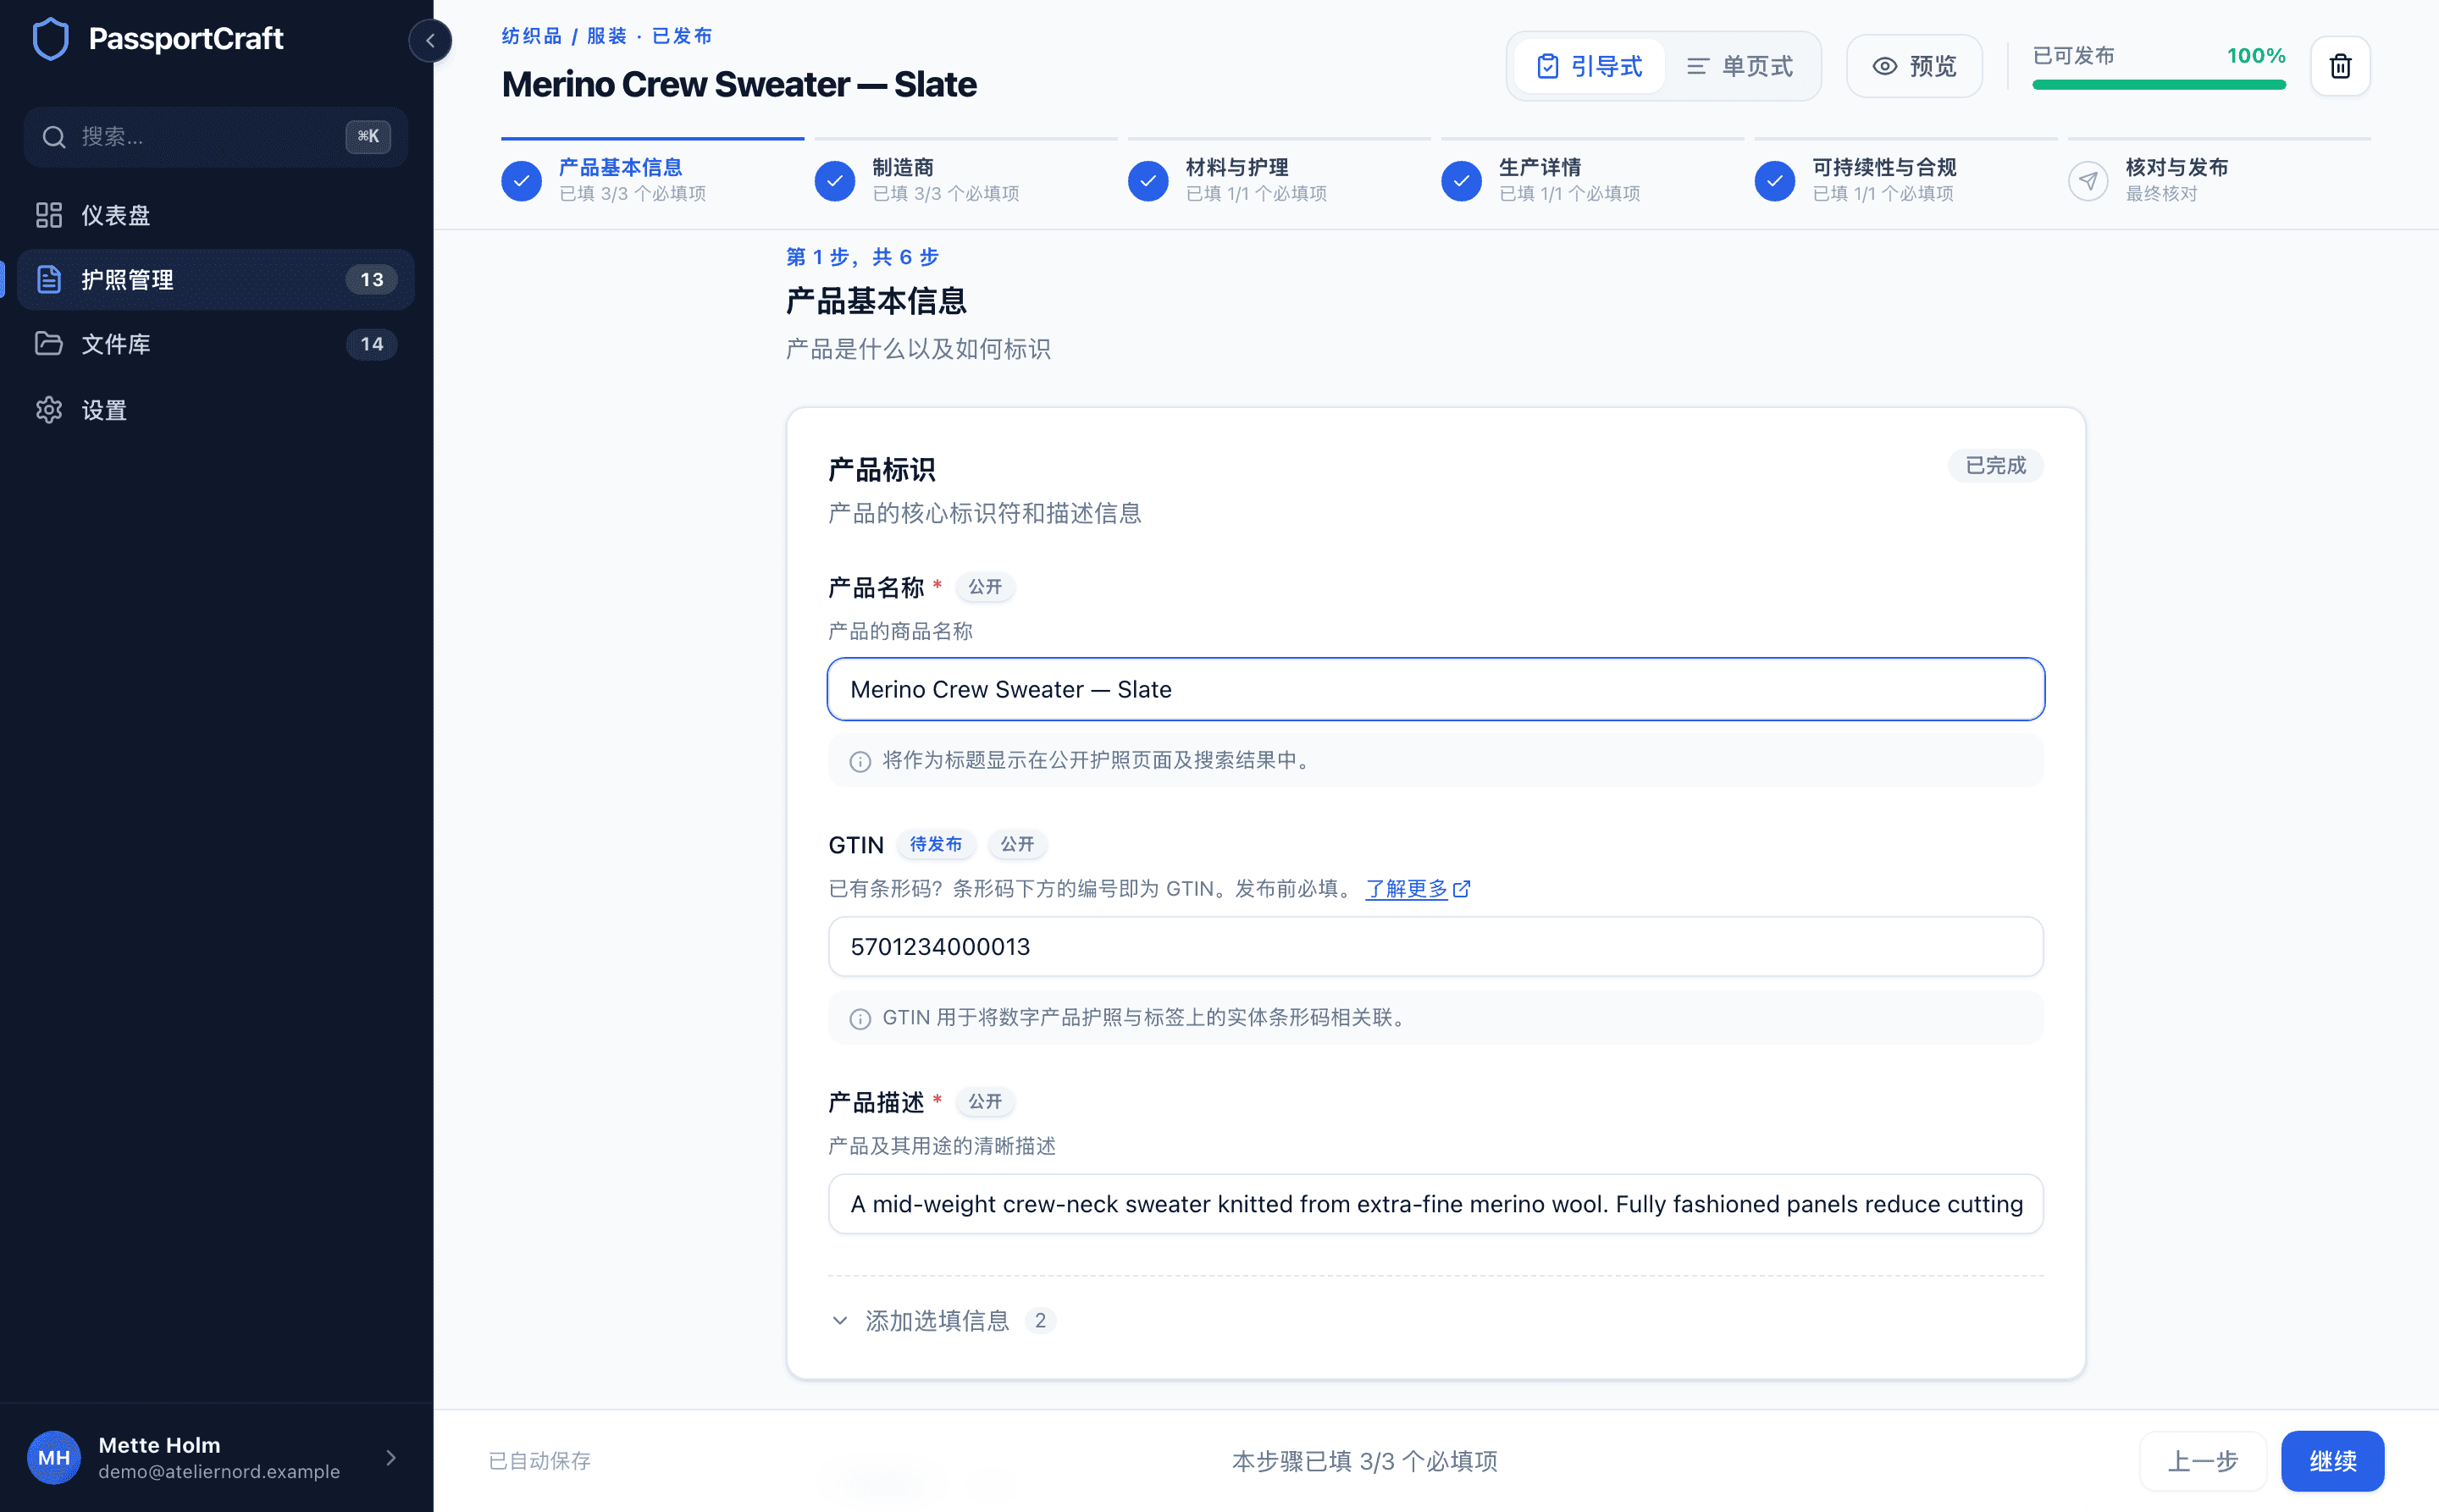Click the ⌘K shortcut badge
Screen dimensions: 2439x1512
368,137
